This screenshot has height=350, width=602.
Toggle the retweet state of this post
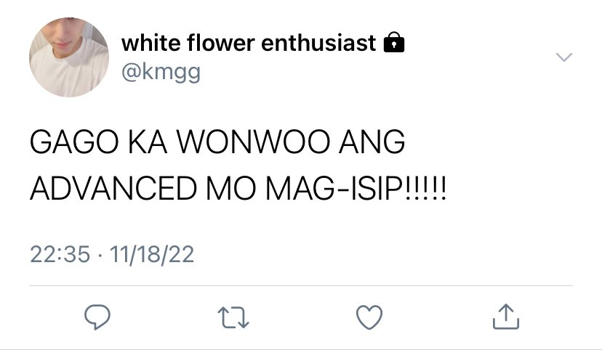click(x=233, y=317)
